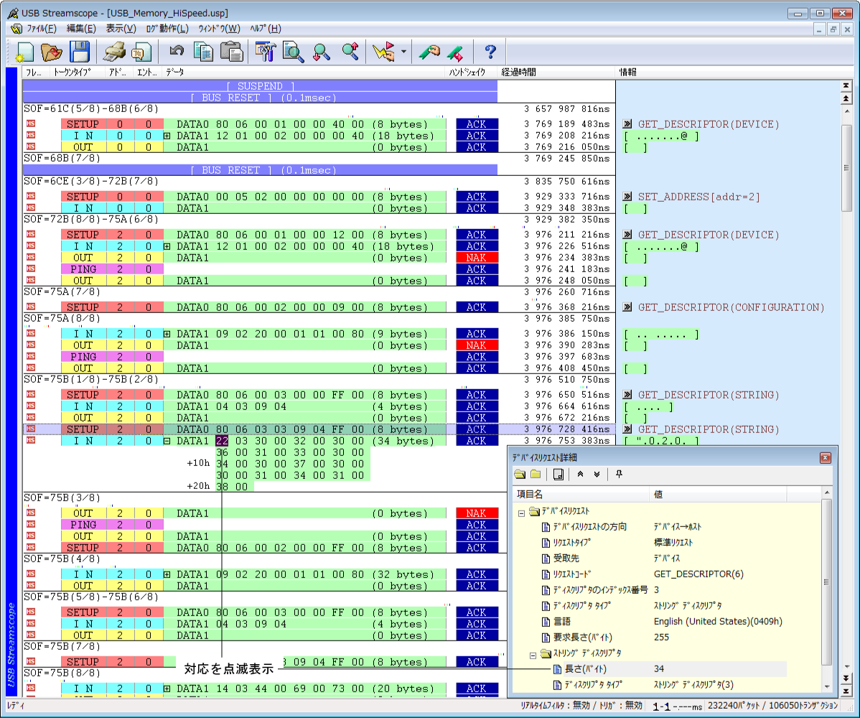
Task: Close the デバイスリクエスト詳細 panel
Action: 826,457
